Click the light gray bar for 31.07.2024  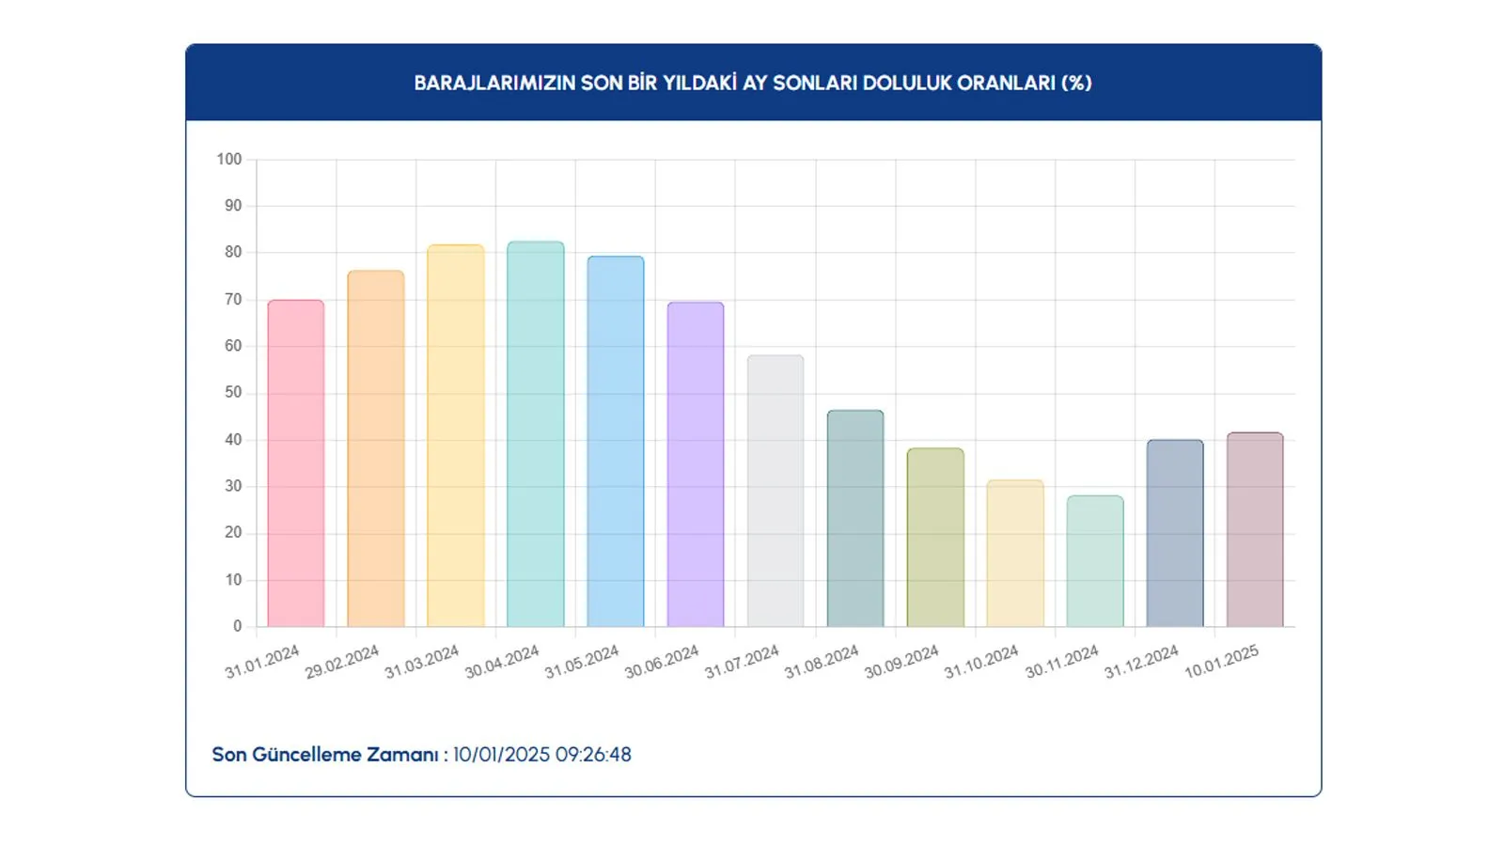(775, 491)
